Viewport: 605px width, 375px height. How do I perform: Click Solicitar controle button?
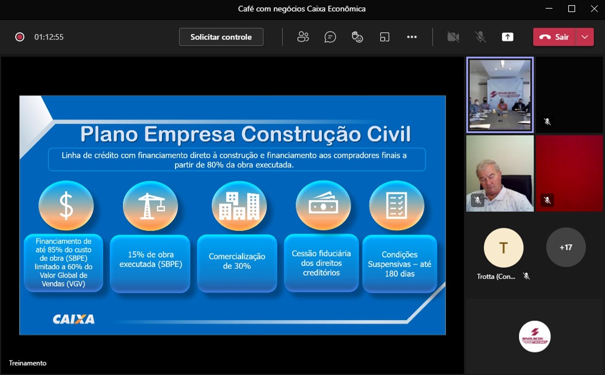tap(221, 37)
